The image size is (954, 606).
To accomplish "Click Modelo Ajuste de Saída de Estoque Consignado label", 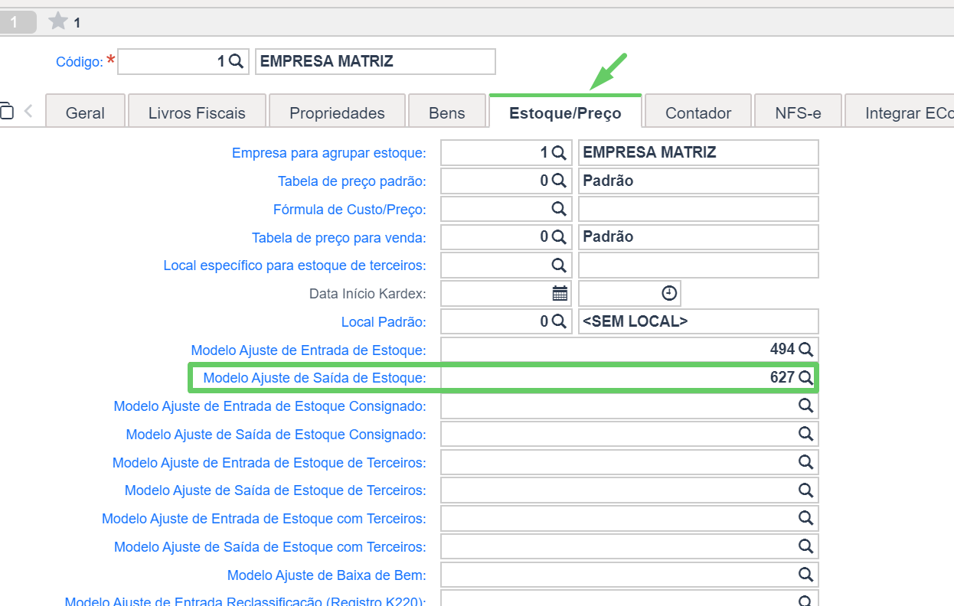I will 276,435.
